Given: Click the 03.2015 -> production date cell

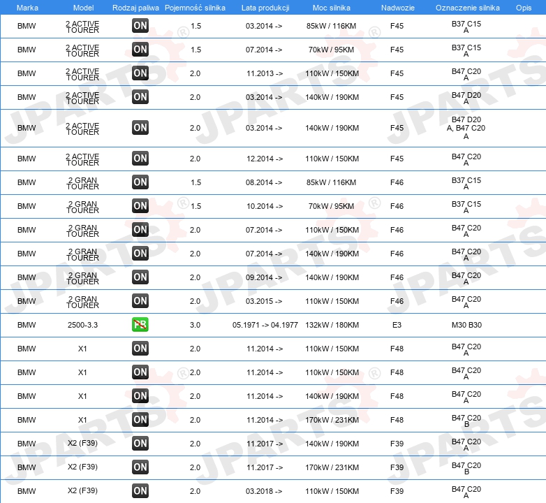Looking at the screenshot, I should tap(264, 301).
